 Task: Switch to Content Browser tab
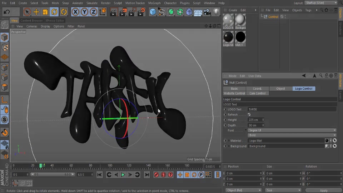tap(31, 21)
